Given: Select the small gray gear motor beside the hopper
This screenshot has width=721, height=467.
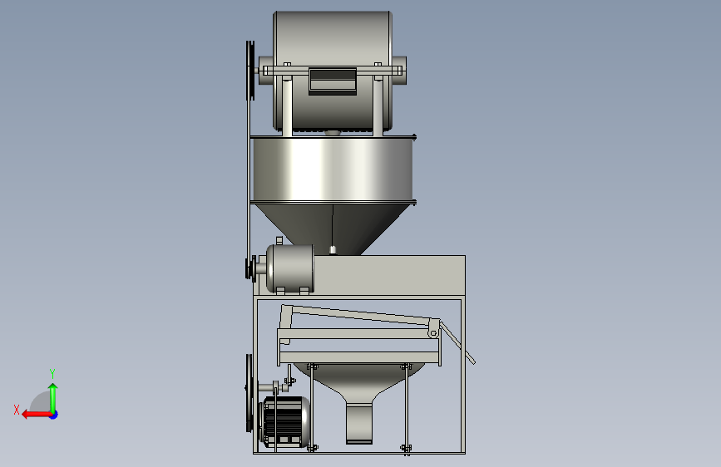Looking at the screenshot, I should click(x=289, y=269).
